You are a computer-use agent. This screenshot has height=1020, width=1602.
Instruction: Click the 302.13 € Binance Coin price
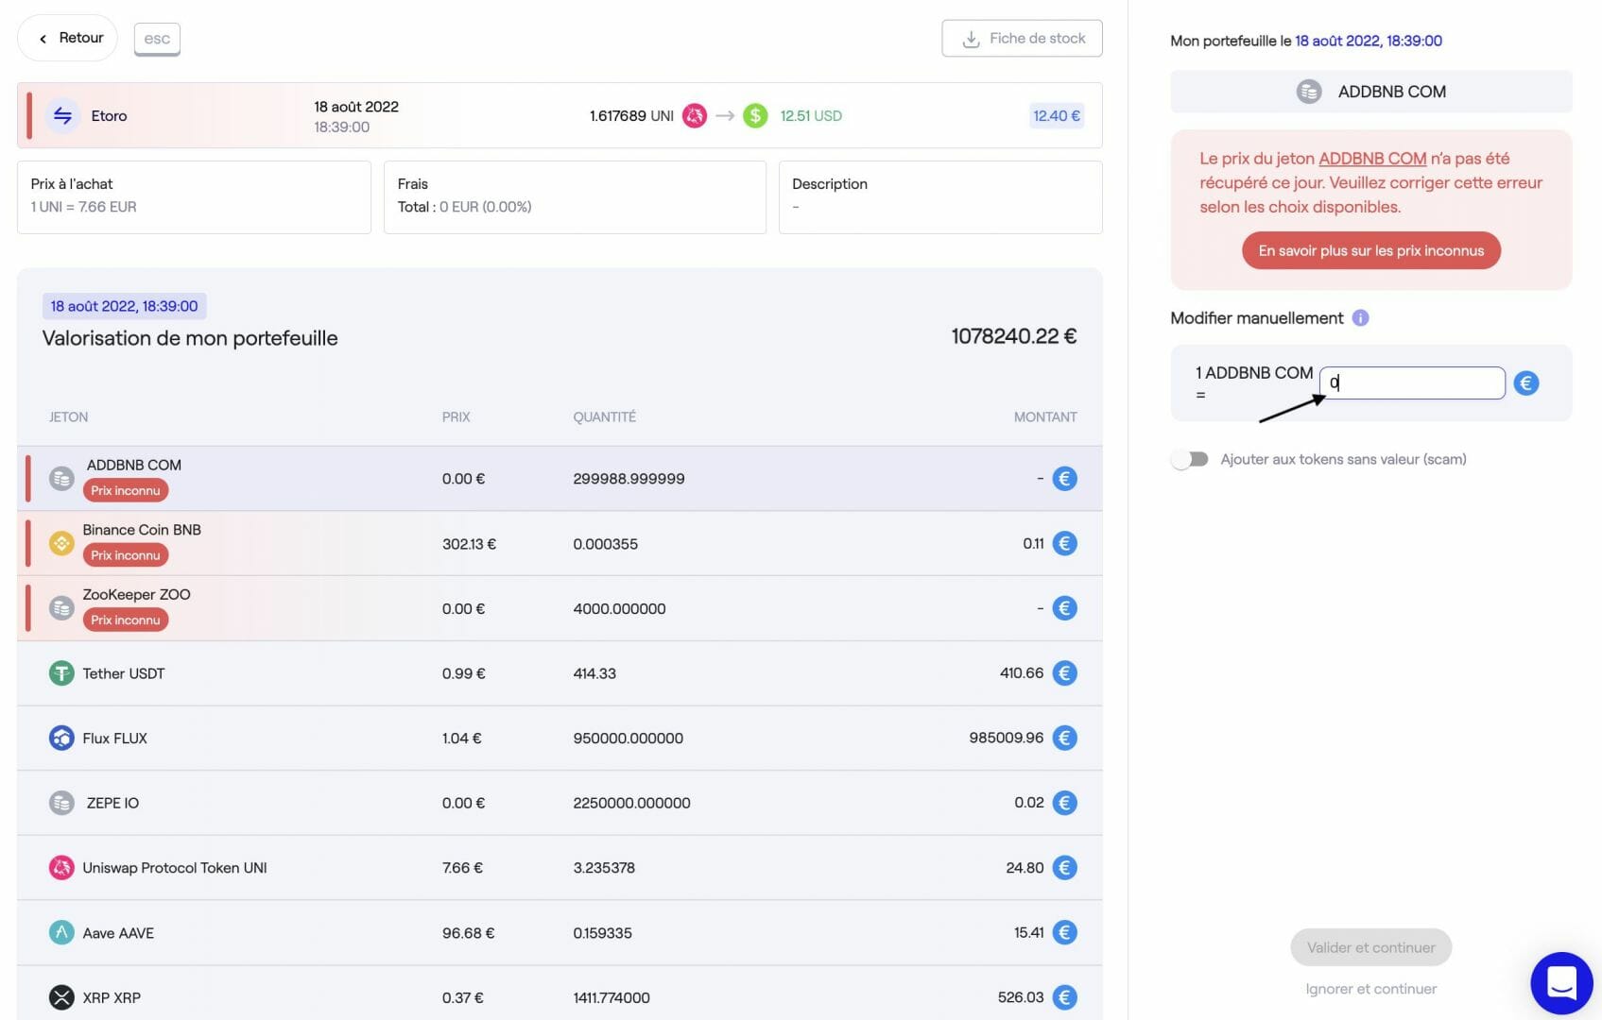click(469, 544)
